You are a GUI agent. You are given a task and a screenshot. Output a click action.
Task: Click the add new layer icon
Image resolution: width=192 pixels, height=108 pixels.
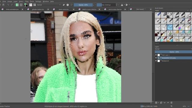156,103
